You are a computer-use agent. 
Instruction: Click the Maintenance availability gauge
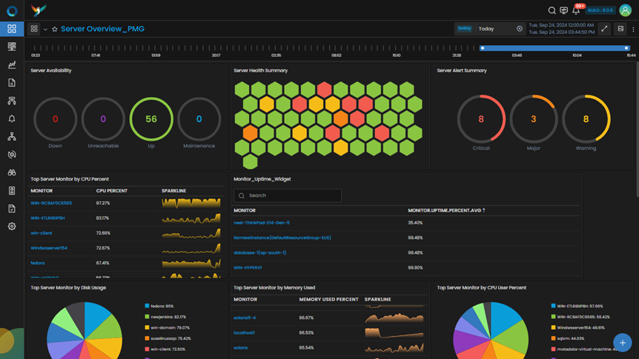pyautogui.click(x=199, y=119)
